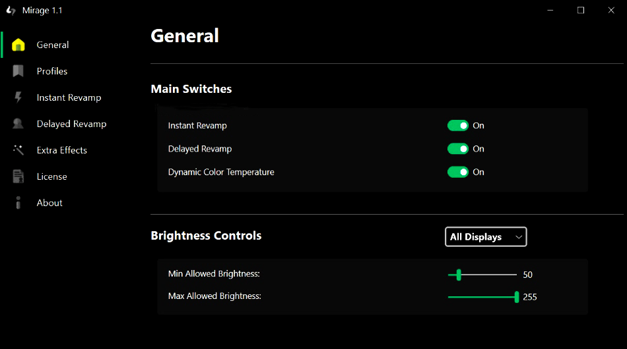Select the Instant Revamp lightning icon
The height and width of the screenshot is (349, 627).
pyautogui.click(x=18, y=97)
